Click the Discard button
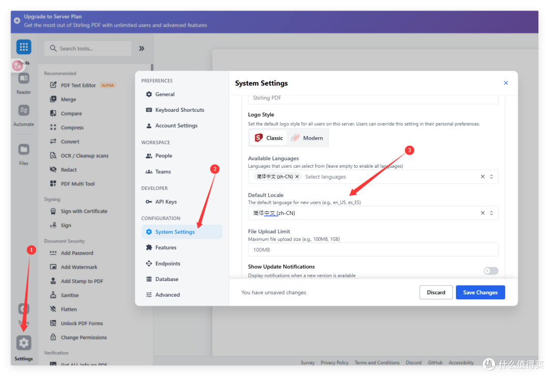Screen dimensions: 549x376 point(436,292)
